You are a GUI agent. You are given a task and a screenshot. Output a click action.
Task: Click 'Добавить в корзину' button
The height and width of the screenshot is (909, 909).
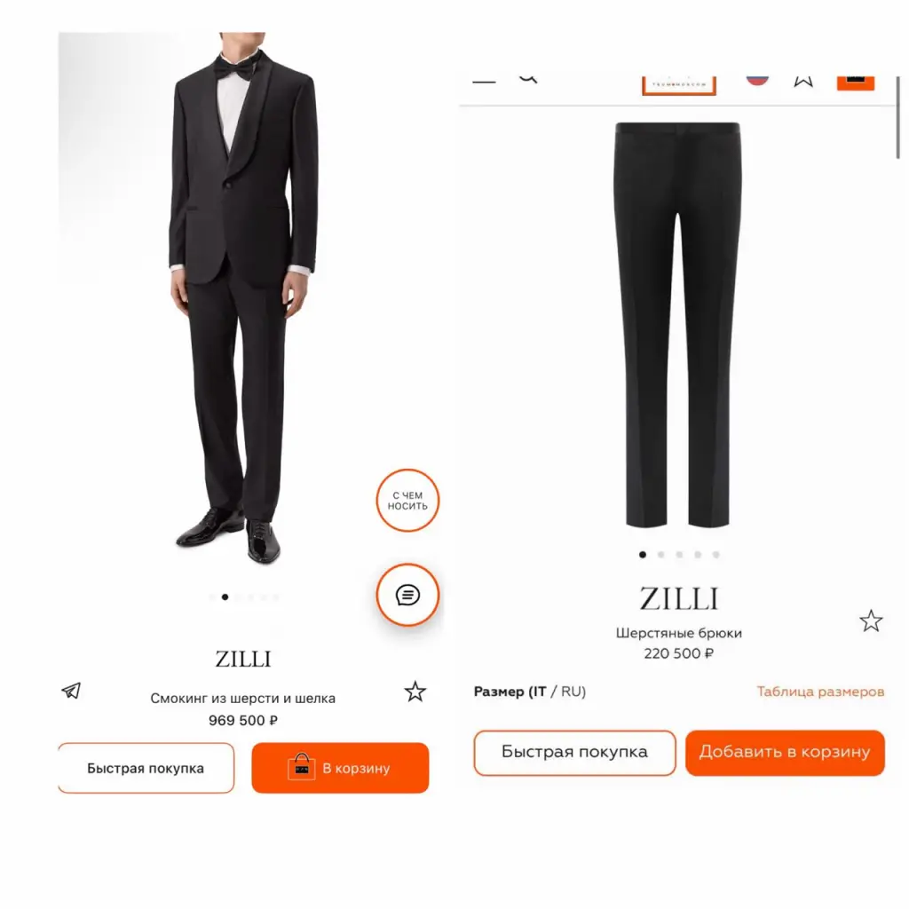pyautogui.click(x=785, y=752)
